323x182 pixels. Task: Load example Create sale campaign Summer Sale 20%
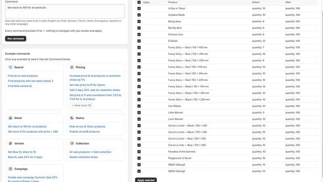pyautogui.click(x=33, y=179)
